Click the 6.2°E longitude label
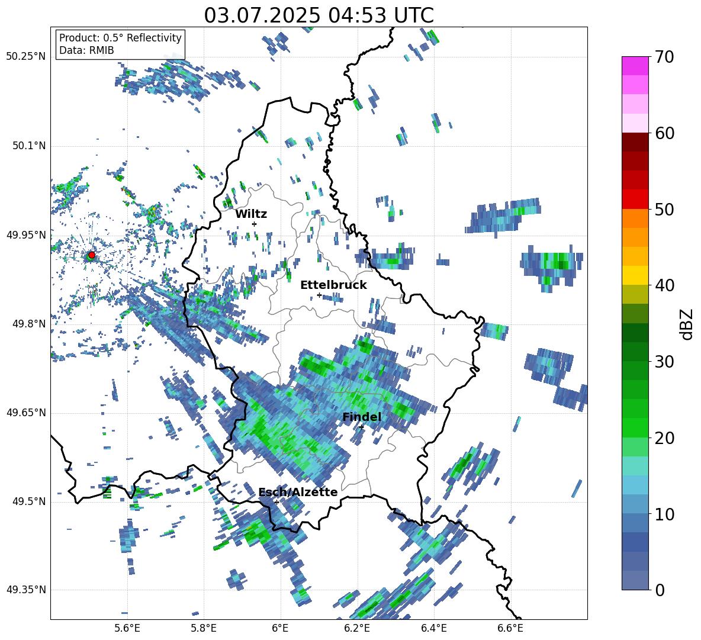Image resolution: width=701 pixels, height=640 pixels. [x=357, y=628]
